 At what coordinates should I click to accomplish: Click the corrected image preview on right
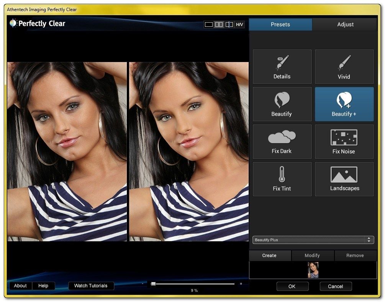(189, 152)
